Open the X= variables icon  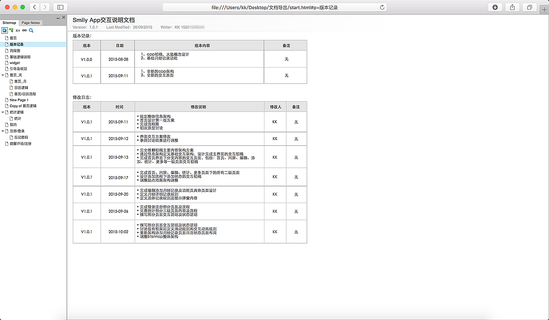17,30
